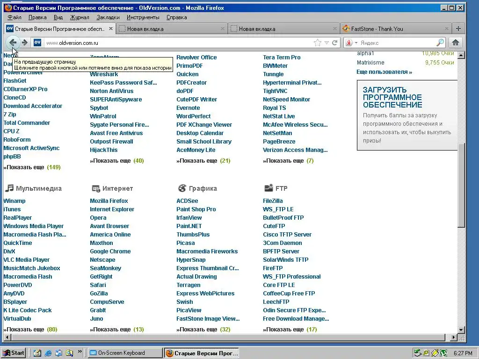Click horizontal scrollbar right arrow

click(454, 337)
